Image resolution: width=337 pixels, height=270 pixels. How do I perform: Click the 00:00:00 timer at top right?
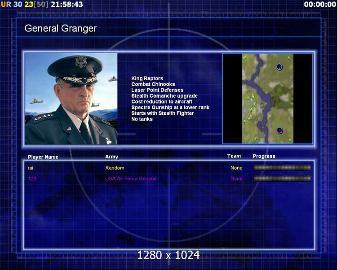pos(320,4)
